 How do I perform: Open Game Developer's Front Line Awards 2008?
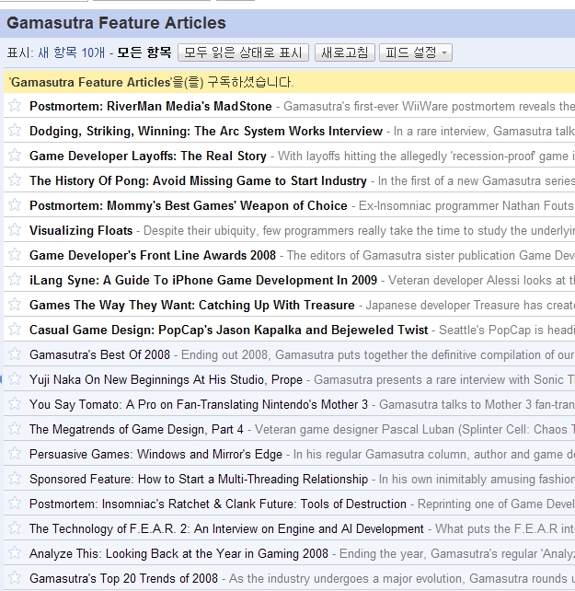coord(153,256)
